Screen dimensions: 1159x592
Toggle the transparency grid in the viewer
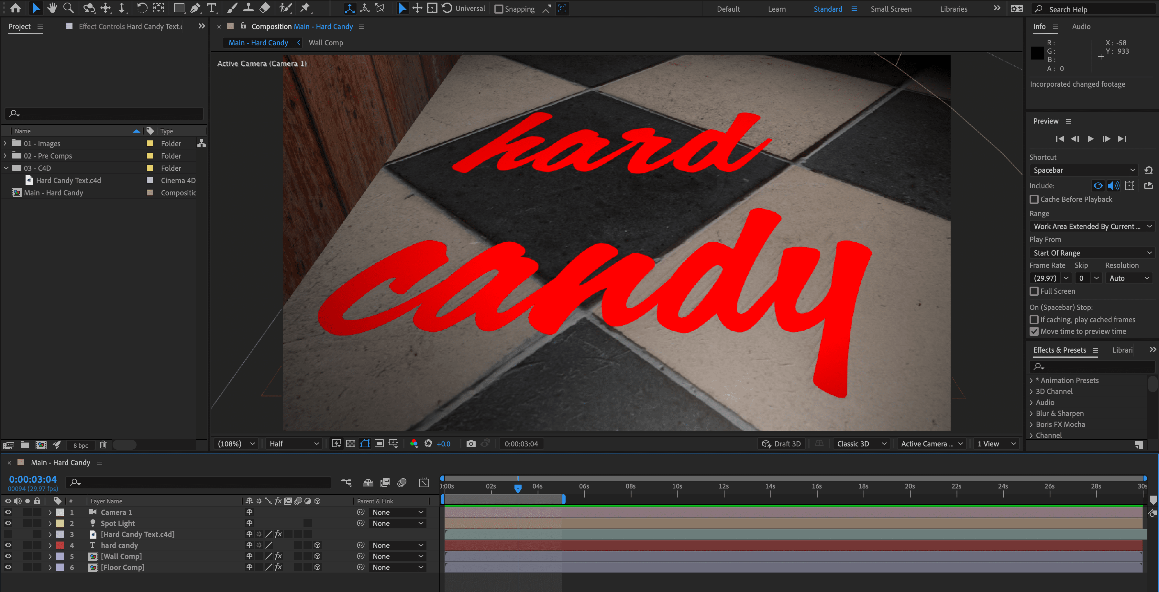point(351,444)
